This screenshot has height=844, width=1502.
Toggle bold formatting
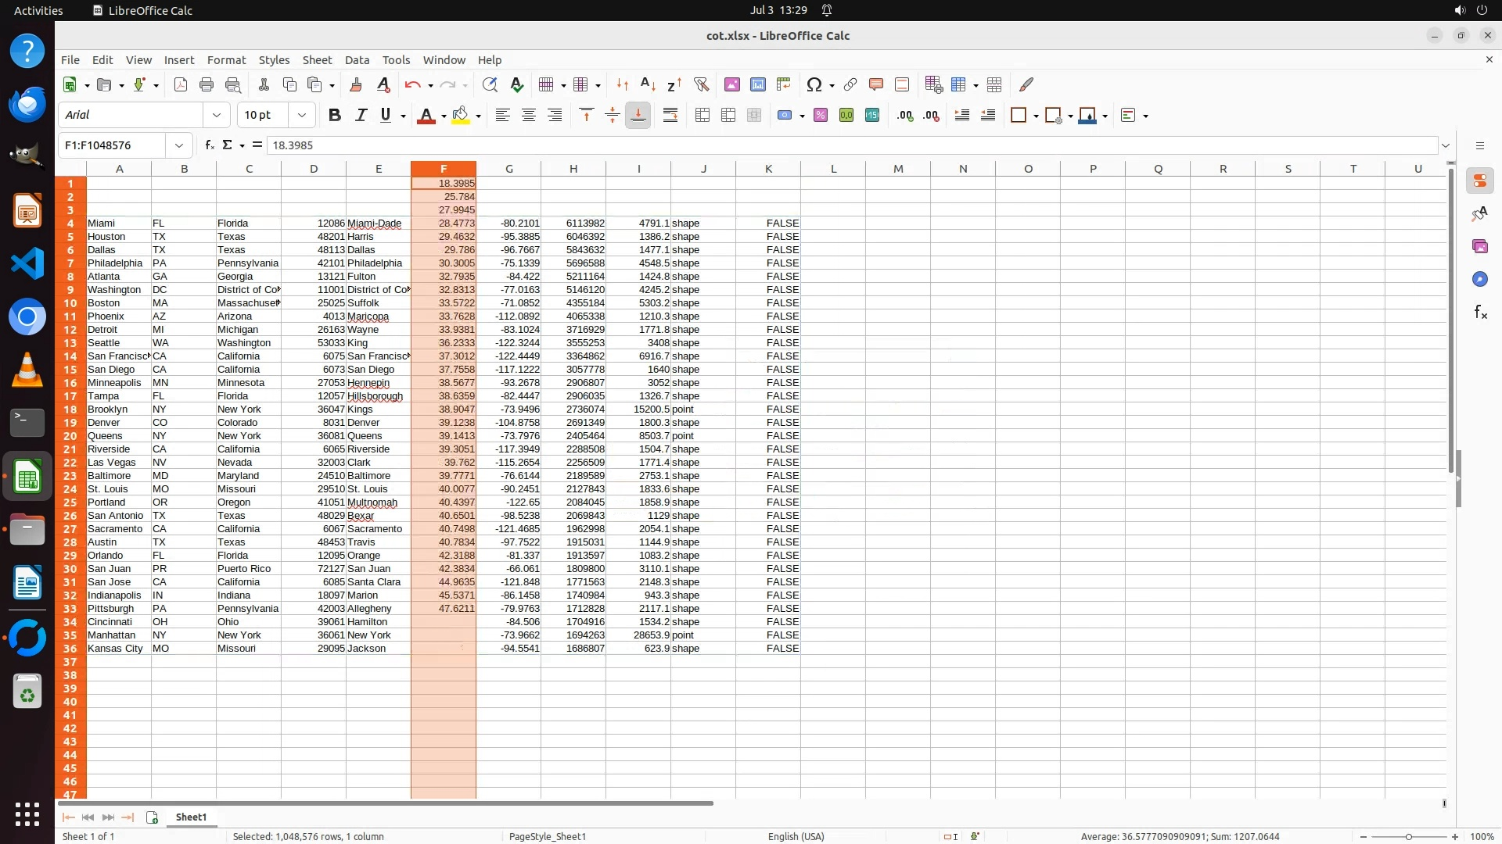335,116
